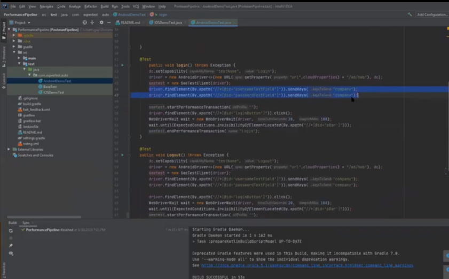Screen dimensions: 449x279
Task: Open the Project tool window side tab
Action: coord(4,30)
